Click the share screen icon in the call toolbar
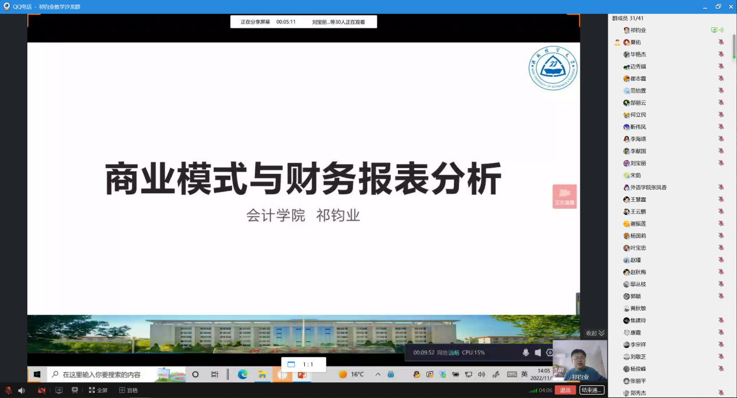The height and width of the screenshot is (398, 737). [x=59, y=390]
